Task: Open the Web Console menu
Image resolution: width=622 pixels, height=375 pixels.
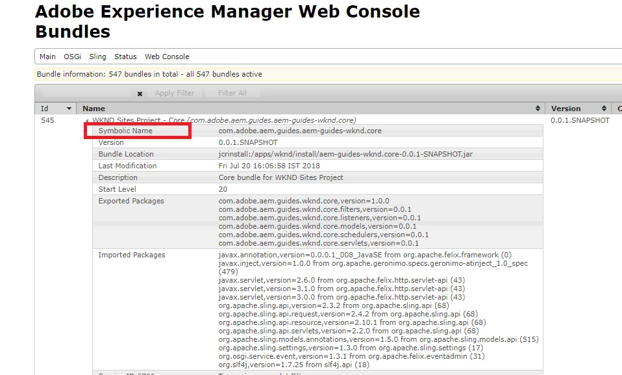Action: click(167, 57)
